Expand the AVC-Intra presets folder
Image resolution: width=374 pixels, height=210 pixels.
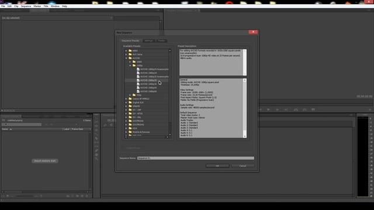click(x=126, y=54)
